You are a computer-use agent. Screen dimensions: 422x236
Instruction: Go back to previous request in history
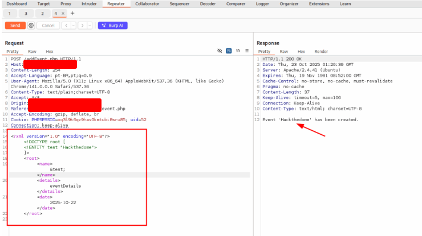click(x=66, y=26)
